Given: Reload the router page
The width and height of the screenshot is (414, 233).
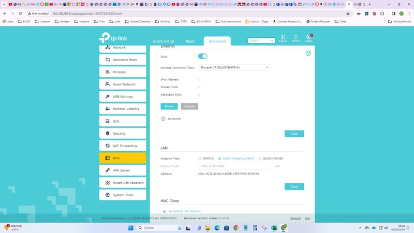Looking at the screenshot, I should pos(20,13).
